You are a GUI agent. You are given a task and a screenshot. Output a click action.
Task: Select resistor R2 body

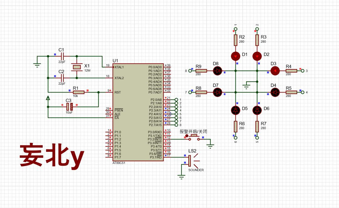235,40
